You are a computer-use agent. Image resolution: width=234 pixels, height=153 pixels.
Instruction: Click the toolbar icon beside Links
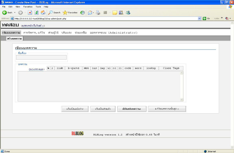pos(227,18)
